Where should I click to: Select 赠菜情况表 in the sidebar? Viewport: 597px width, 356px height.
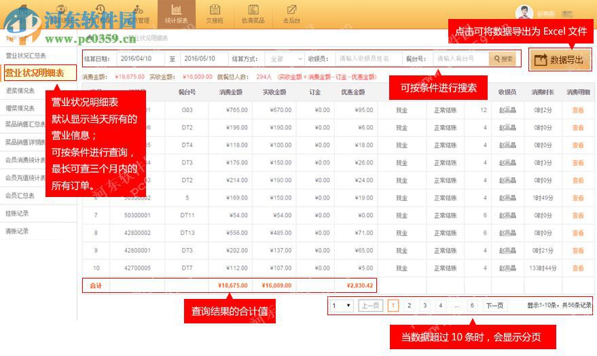(x=20, y=108)
